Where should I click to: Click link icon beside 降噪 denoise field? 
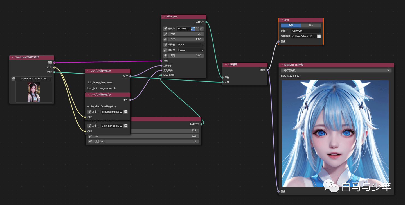[x=165, y=56]
